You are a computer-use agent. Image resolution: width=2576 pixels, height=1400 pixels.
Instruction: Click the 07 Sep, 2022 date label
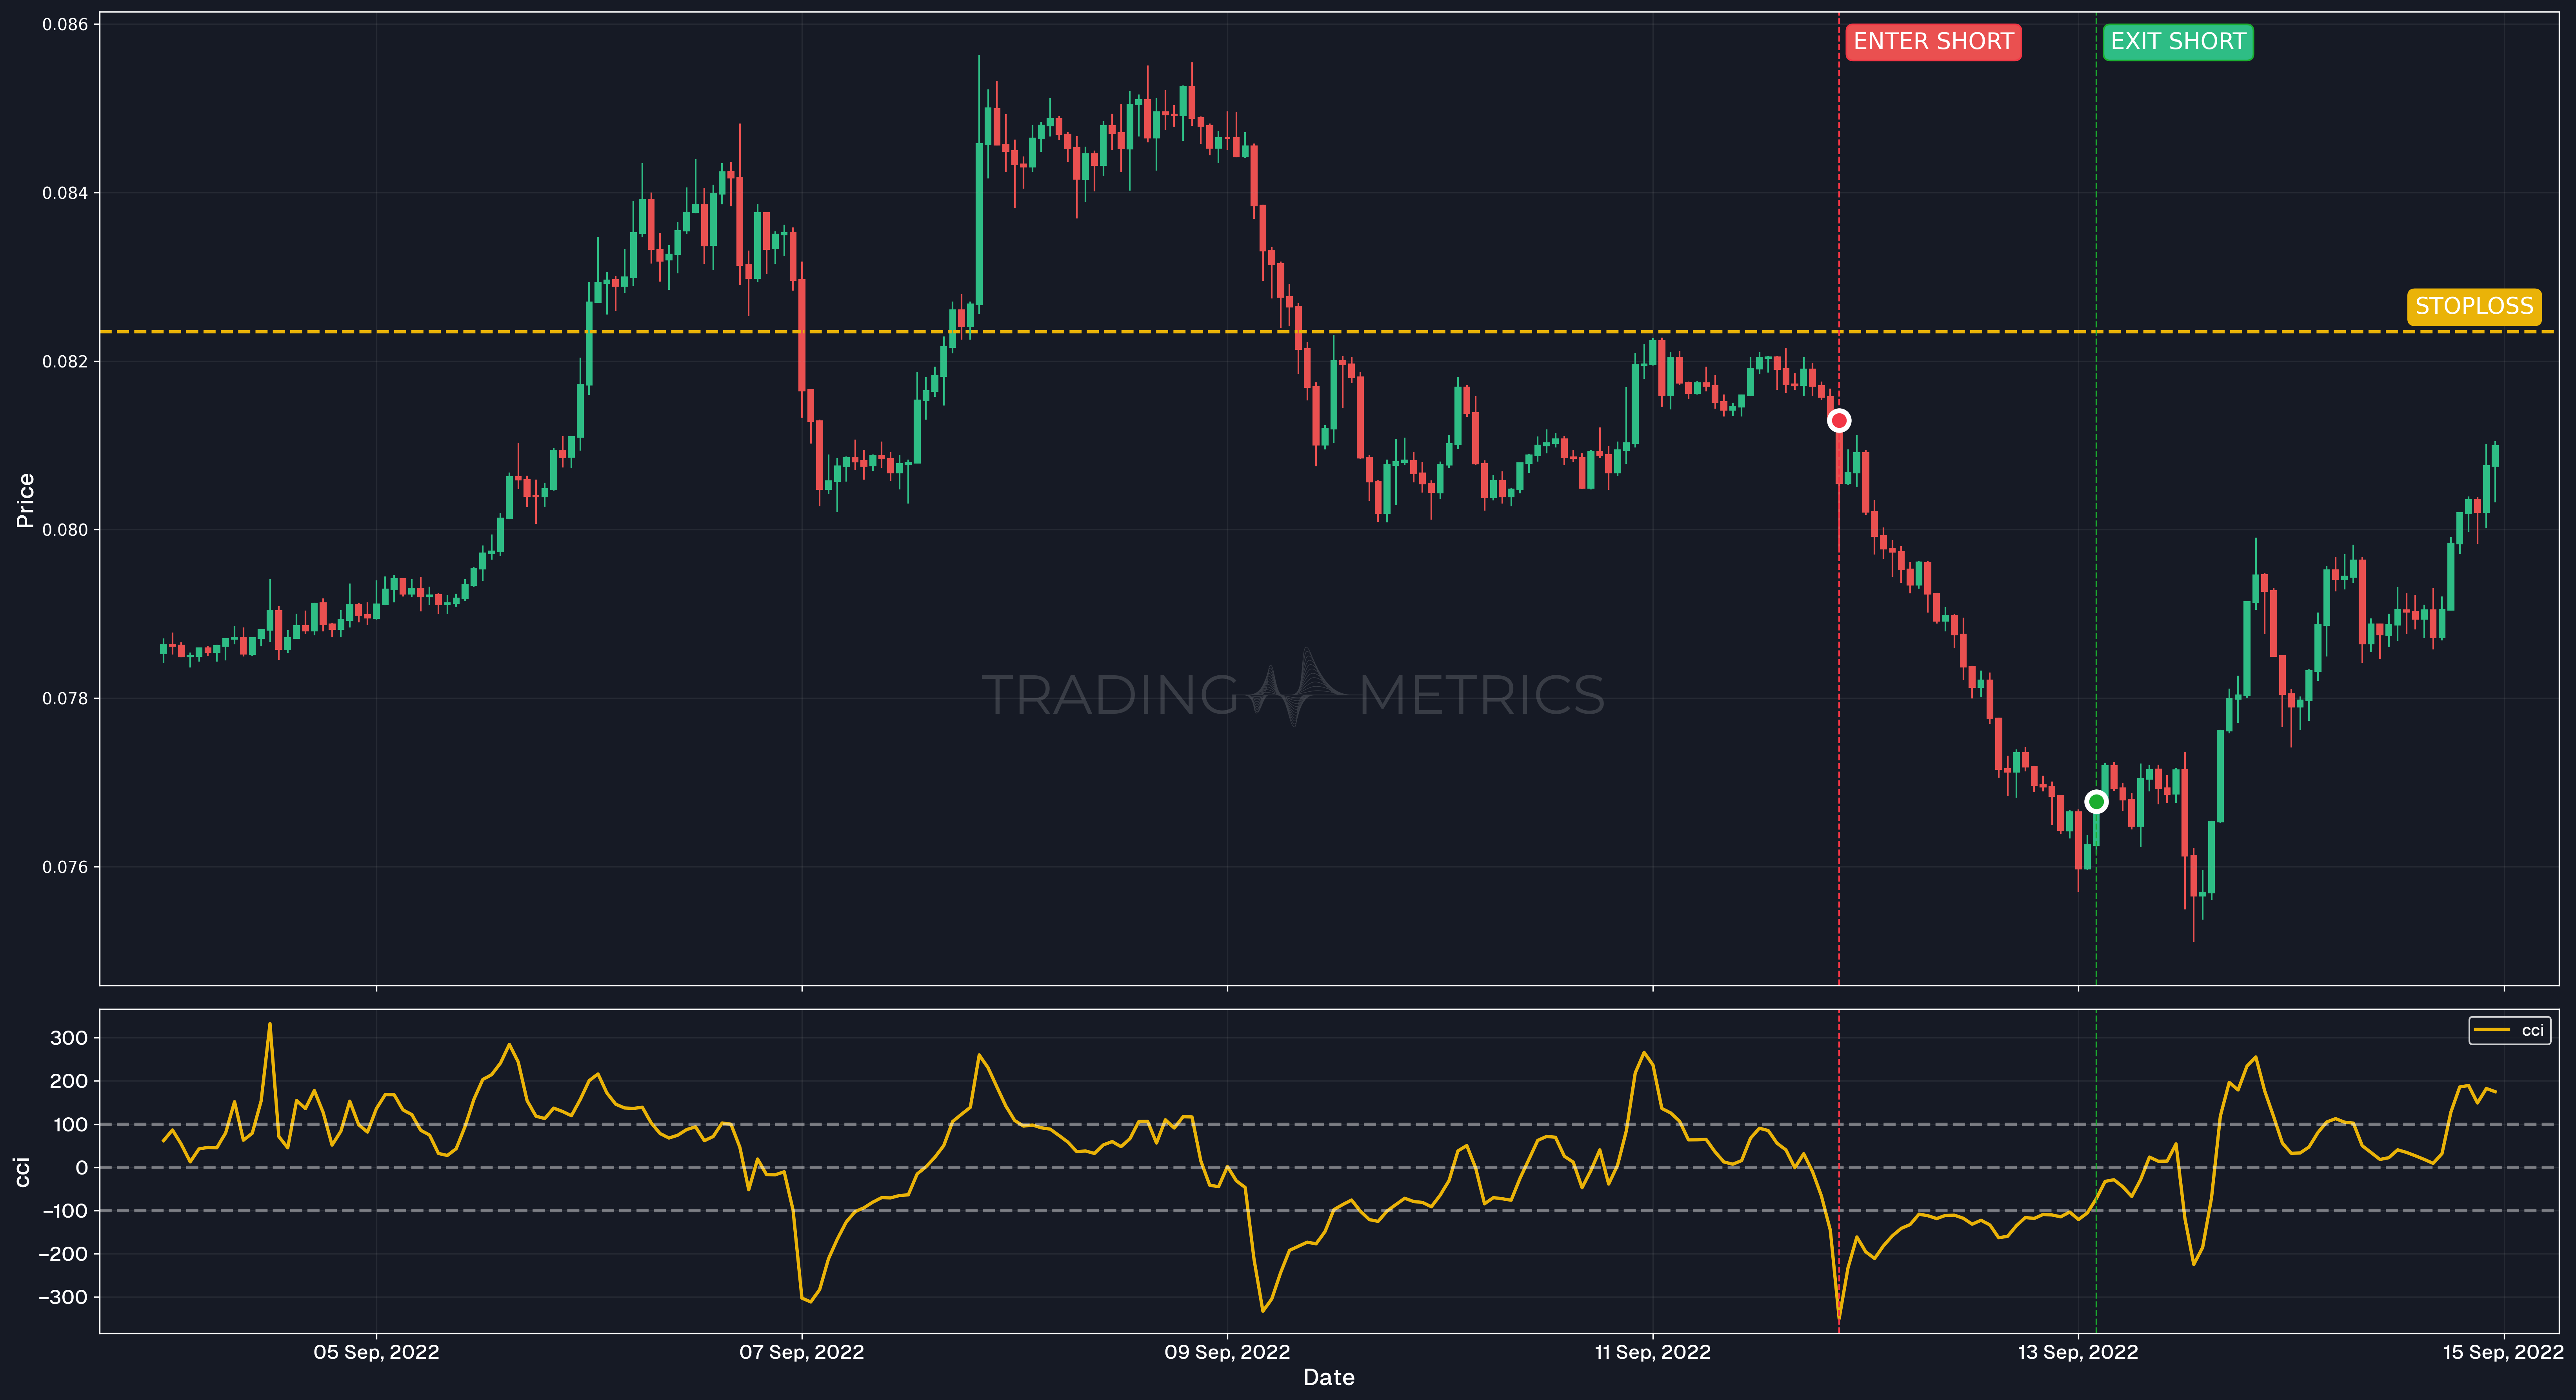pyautogui.click(x=801, y=1352)
